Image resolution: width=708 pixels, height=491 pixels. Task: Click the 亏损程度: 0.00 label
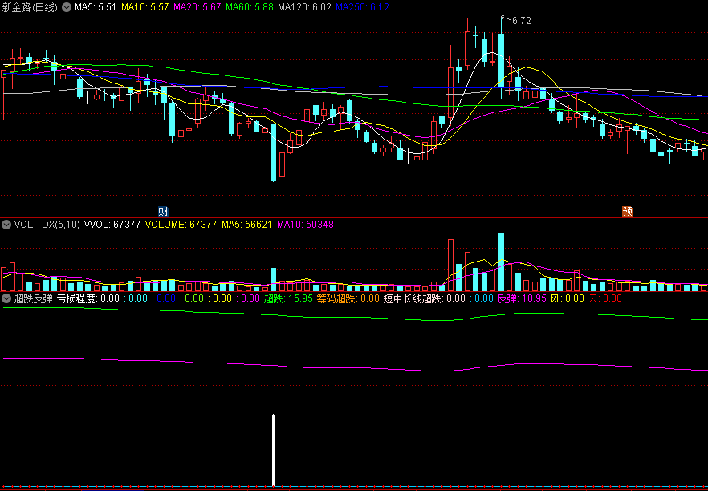88,298
